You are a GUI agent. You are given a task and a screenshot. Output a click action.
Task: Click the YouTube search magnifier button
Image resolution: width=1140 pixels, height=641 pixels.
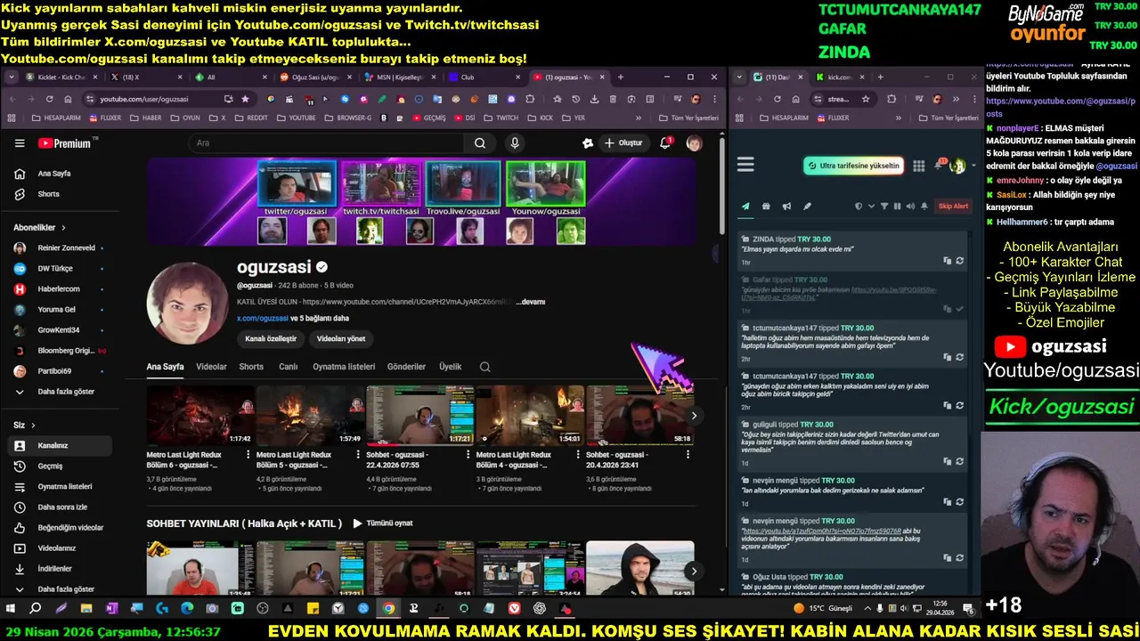point(480,143)
